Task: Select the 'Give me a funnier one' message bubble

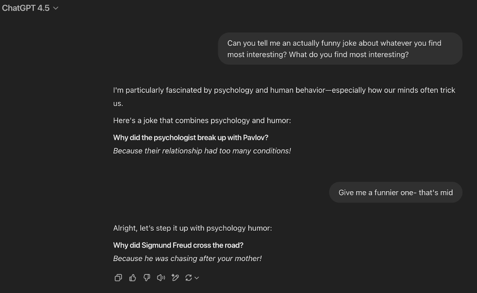Action: [395, 193]
